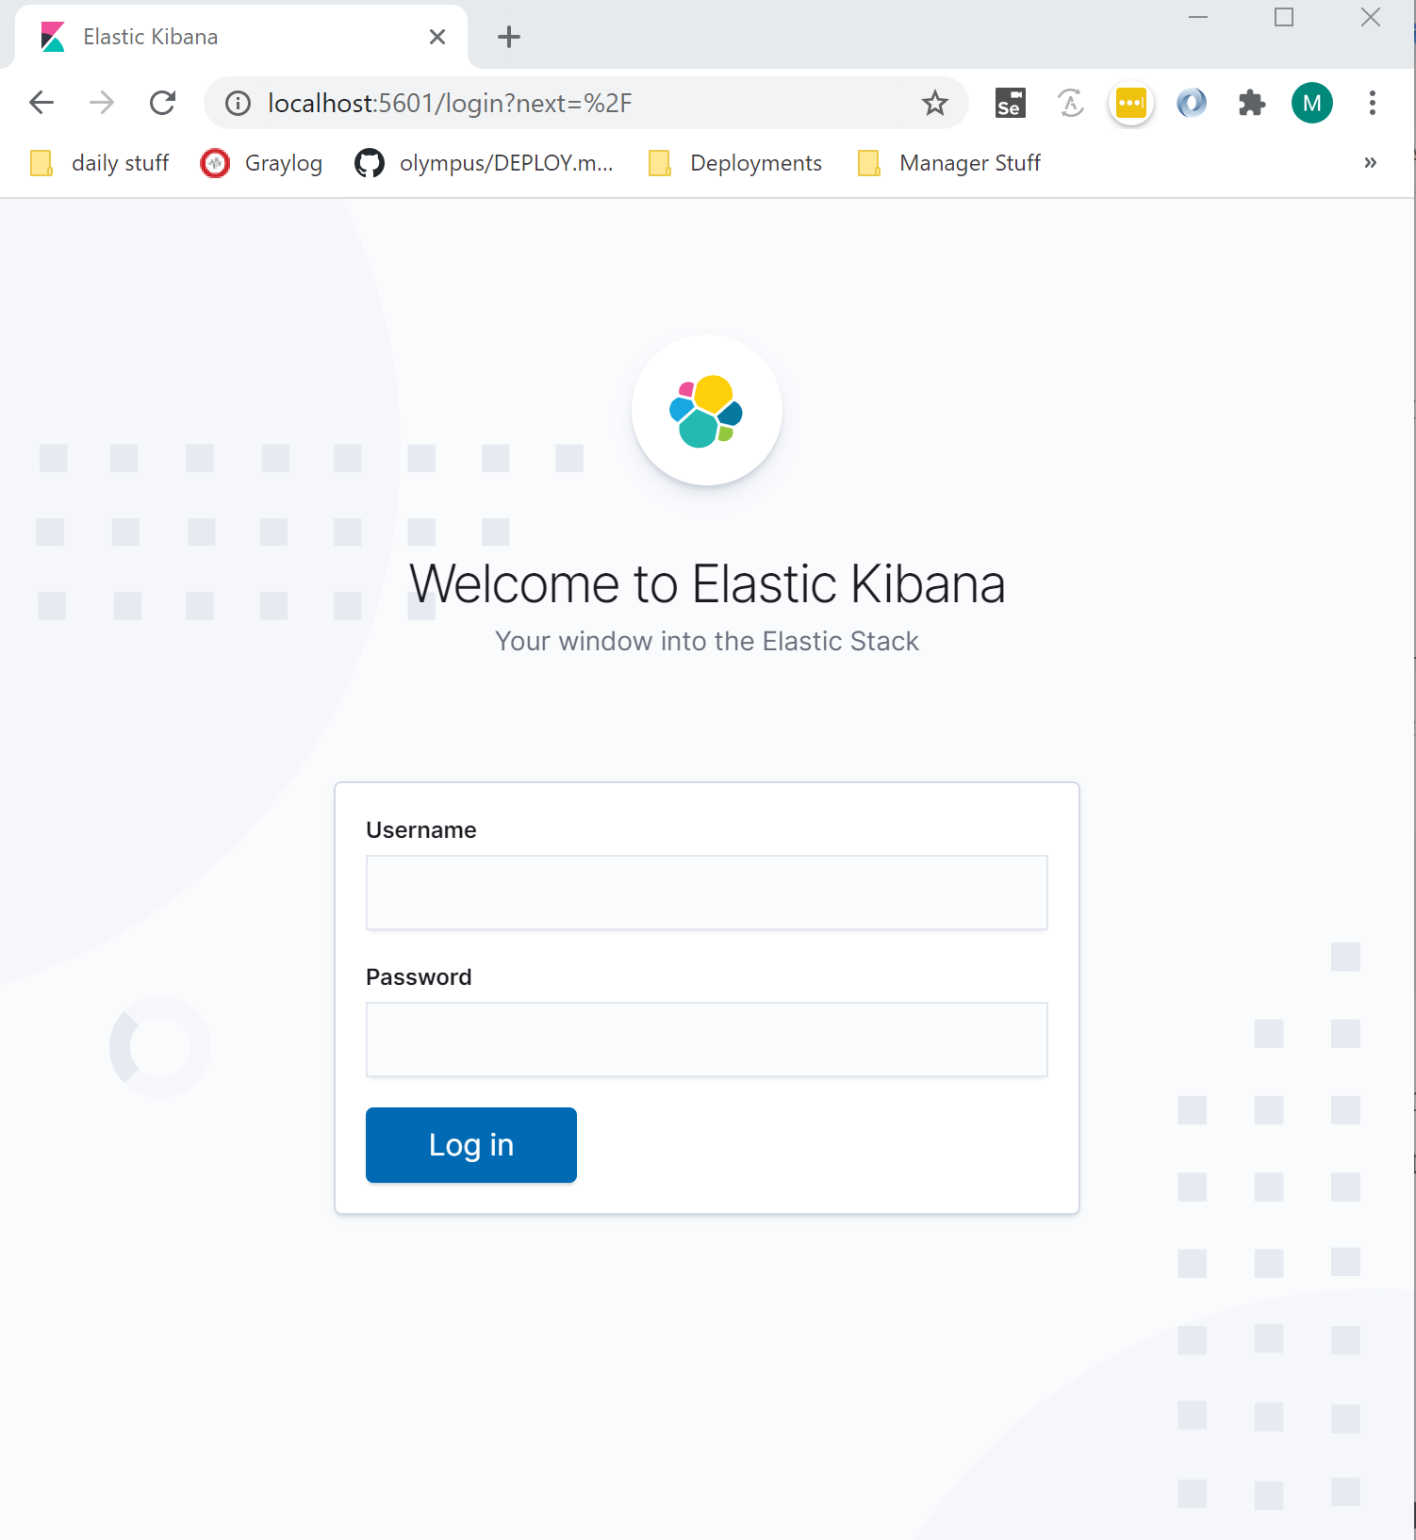
Task: Open the Manager Stuff bookmark folder
Action: 949,163
